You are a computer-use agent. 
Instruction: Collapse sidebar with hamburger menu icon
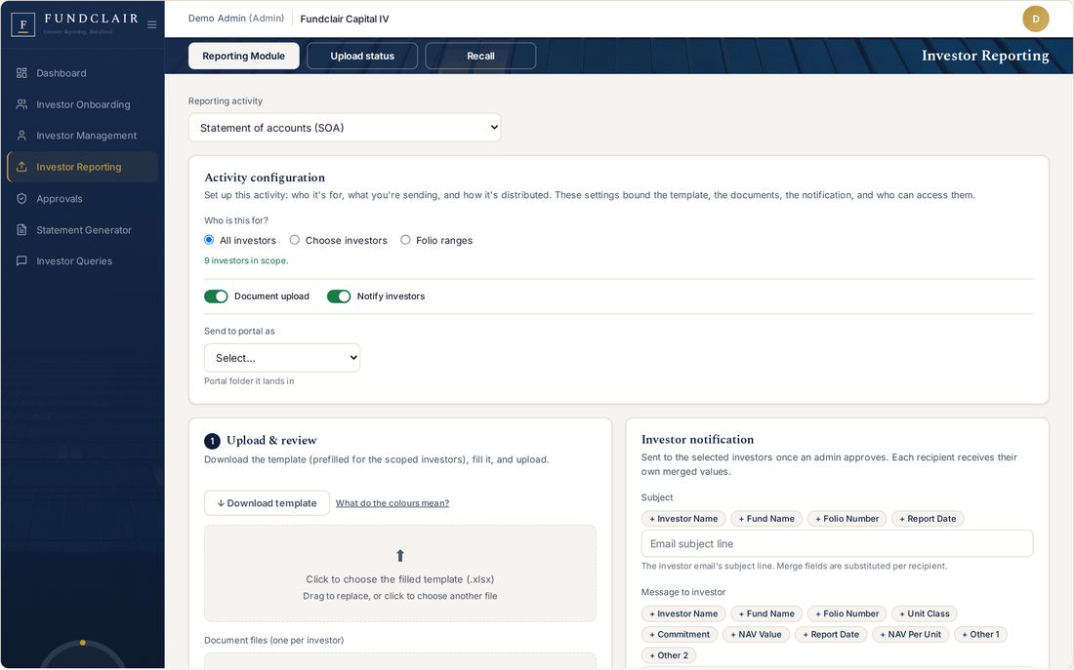click(x=152, y=24)
